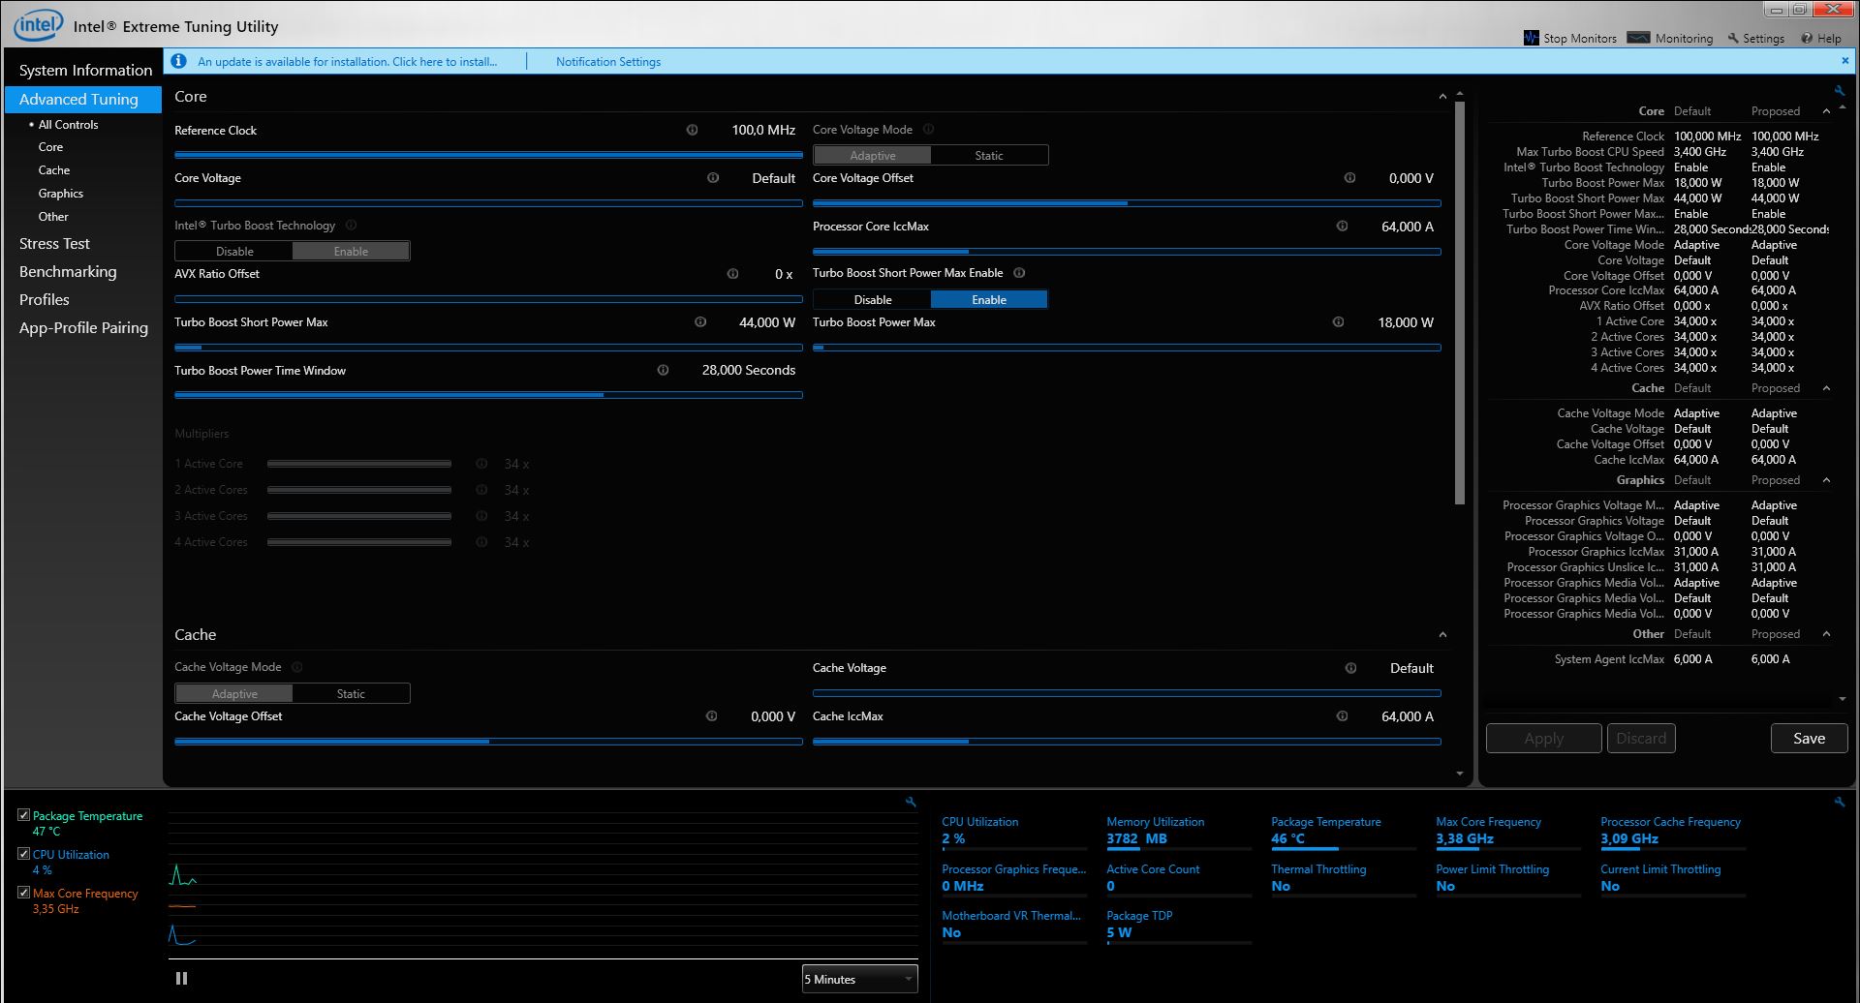Disable Intel Turbo Boost Technology
This screenshot has height=1003, width=1860.
[234, 251]
